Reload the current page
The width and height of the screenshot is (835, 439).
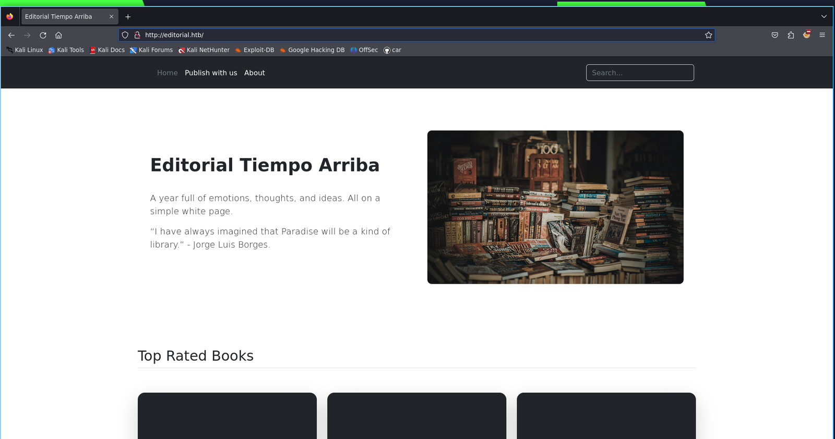pos(43,35)
